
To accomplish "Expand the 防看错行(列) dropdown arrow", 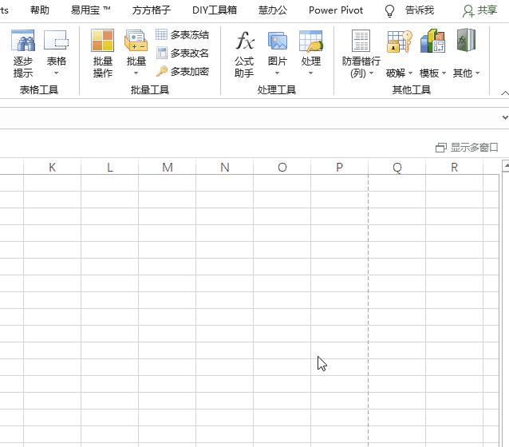I will 371,73.
